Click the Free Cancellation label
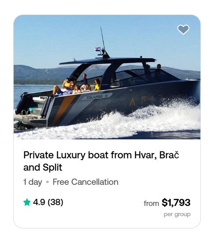222x243 pixels. (86, 182)
